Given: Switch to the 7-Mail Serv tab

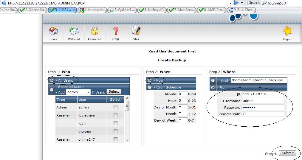Looking at the screenshot, I should pyautogui.click(x=181, y=10).
